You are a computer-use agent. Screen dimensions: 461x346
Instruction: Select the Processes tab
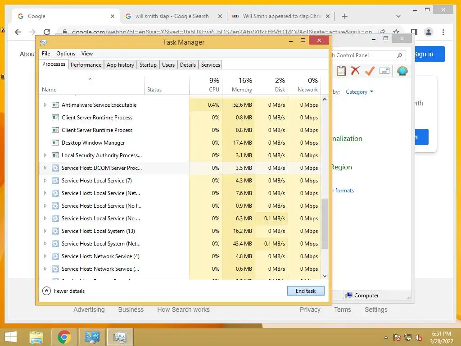[x=54, y=64]
